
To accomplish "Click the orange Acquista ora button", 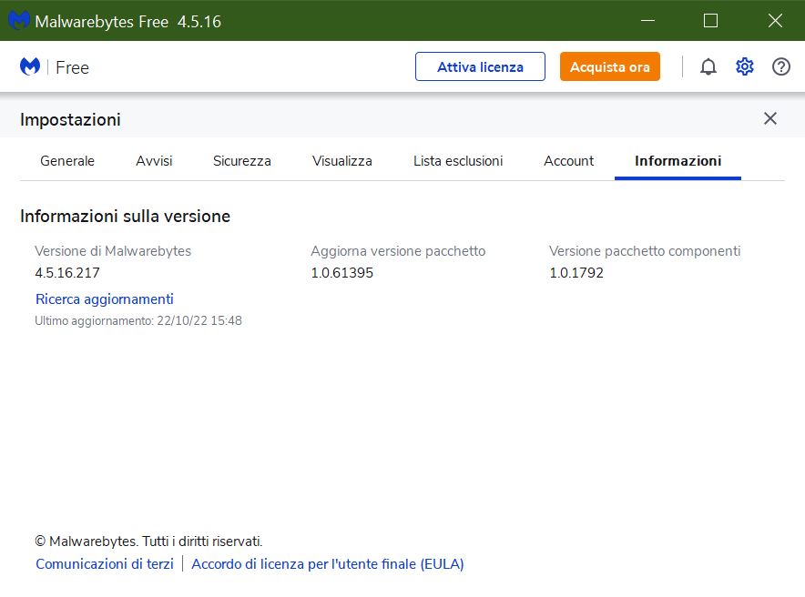I will pos(610,66).
